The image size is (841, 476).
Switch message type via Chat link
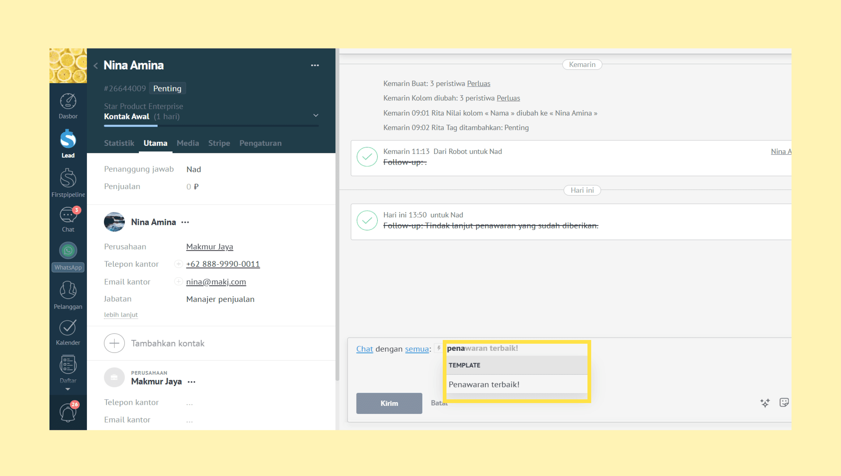(364, 349)
